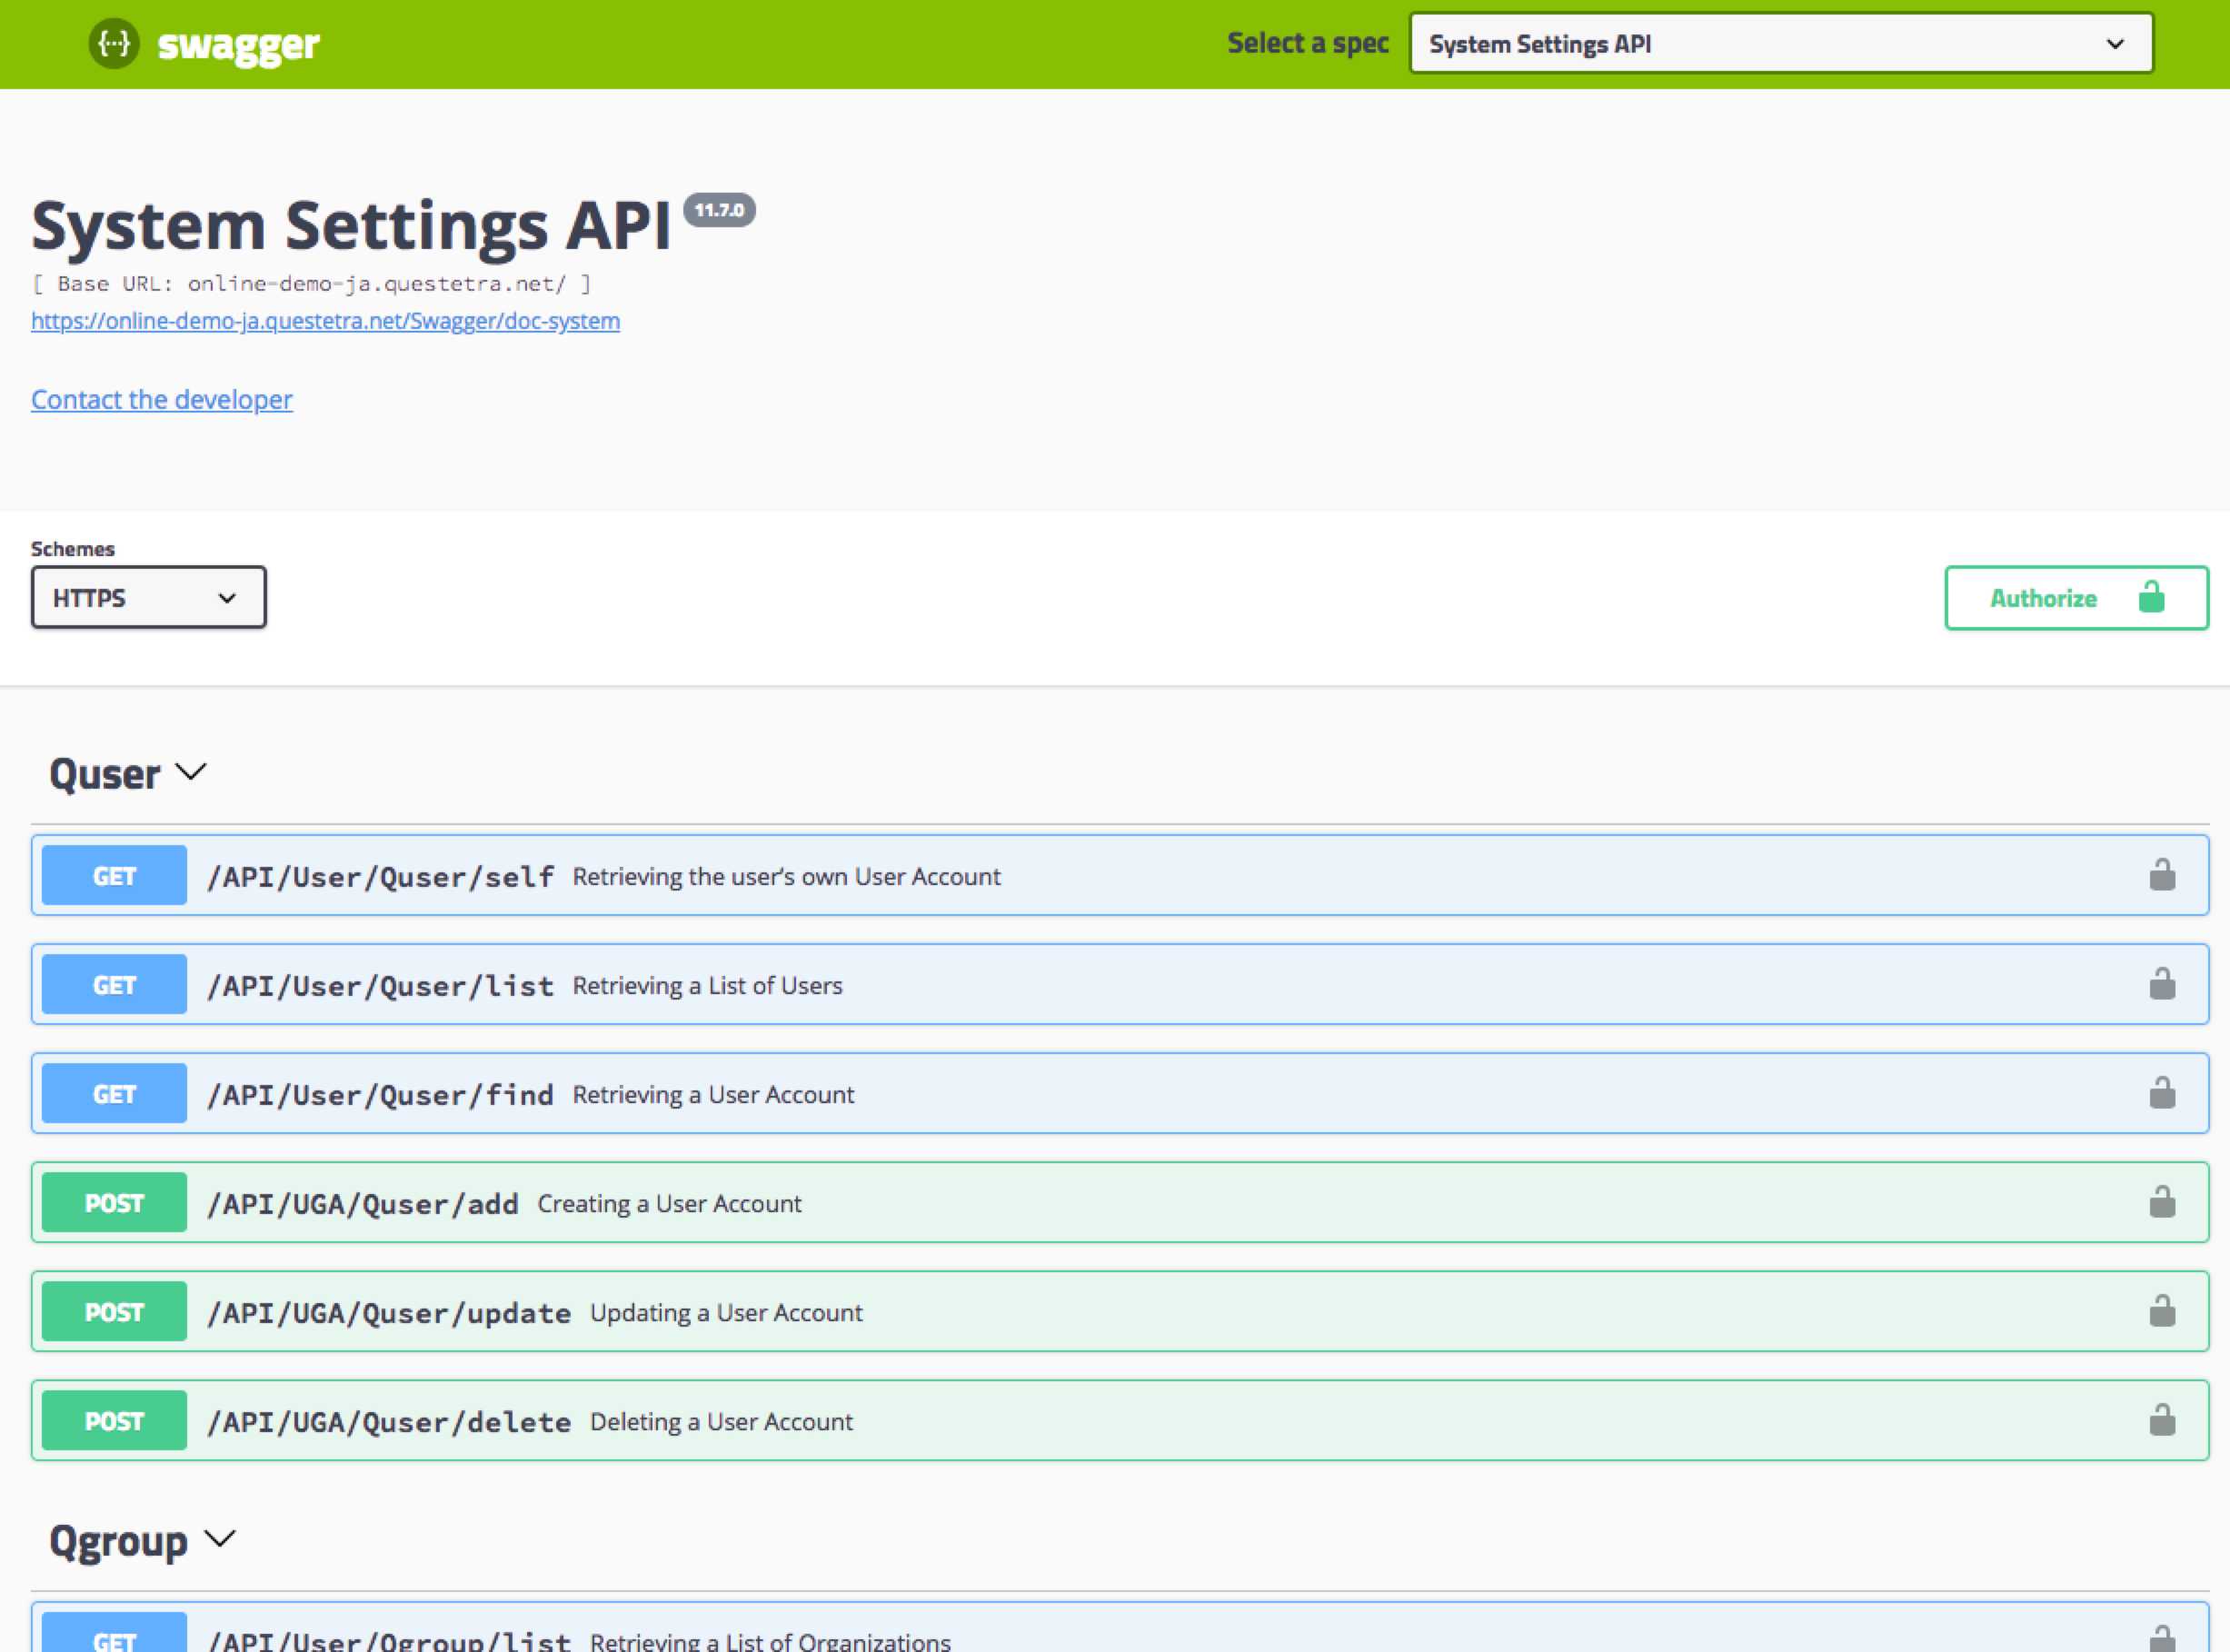Click lock icon on /API/User/Quser/find row
This screenshot has width=2230, height=1652.
[x=2162, y=1093]
